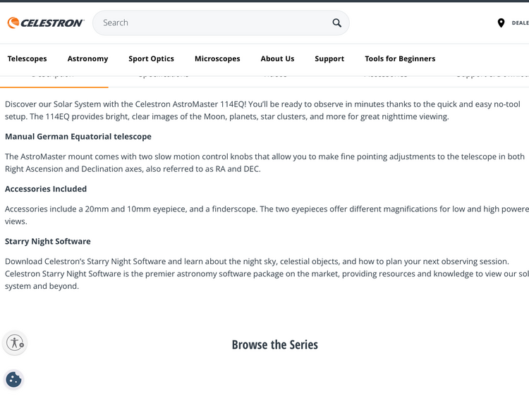Click the dealer locator pin icon
The image size is (529, 396).
(x=501, y=23)
